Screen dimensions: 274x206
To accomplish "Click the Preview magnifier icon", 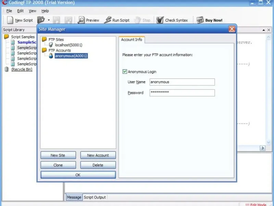I will click(x=81, y=20).
